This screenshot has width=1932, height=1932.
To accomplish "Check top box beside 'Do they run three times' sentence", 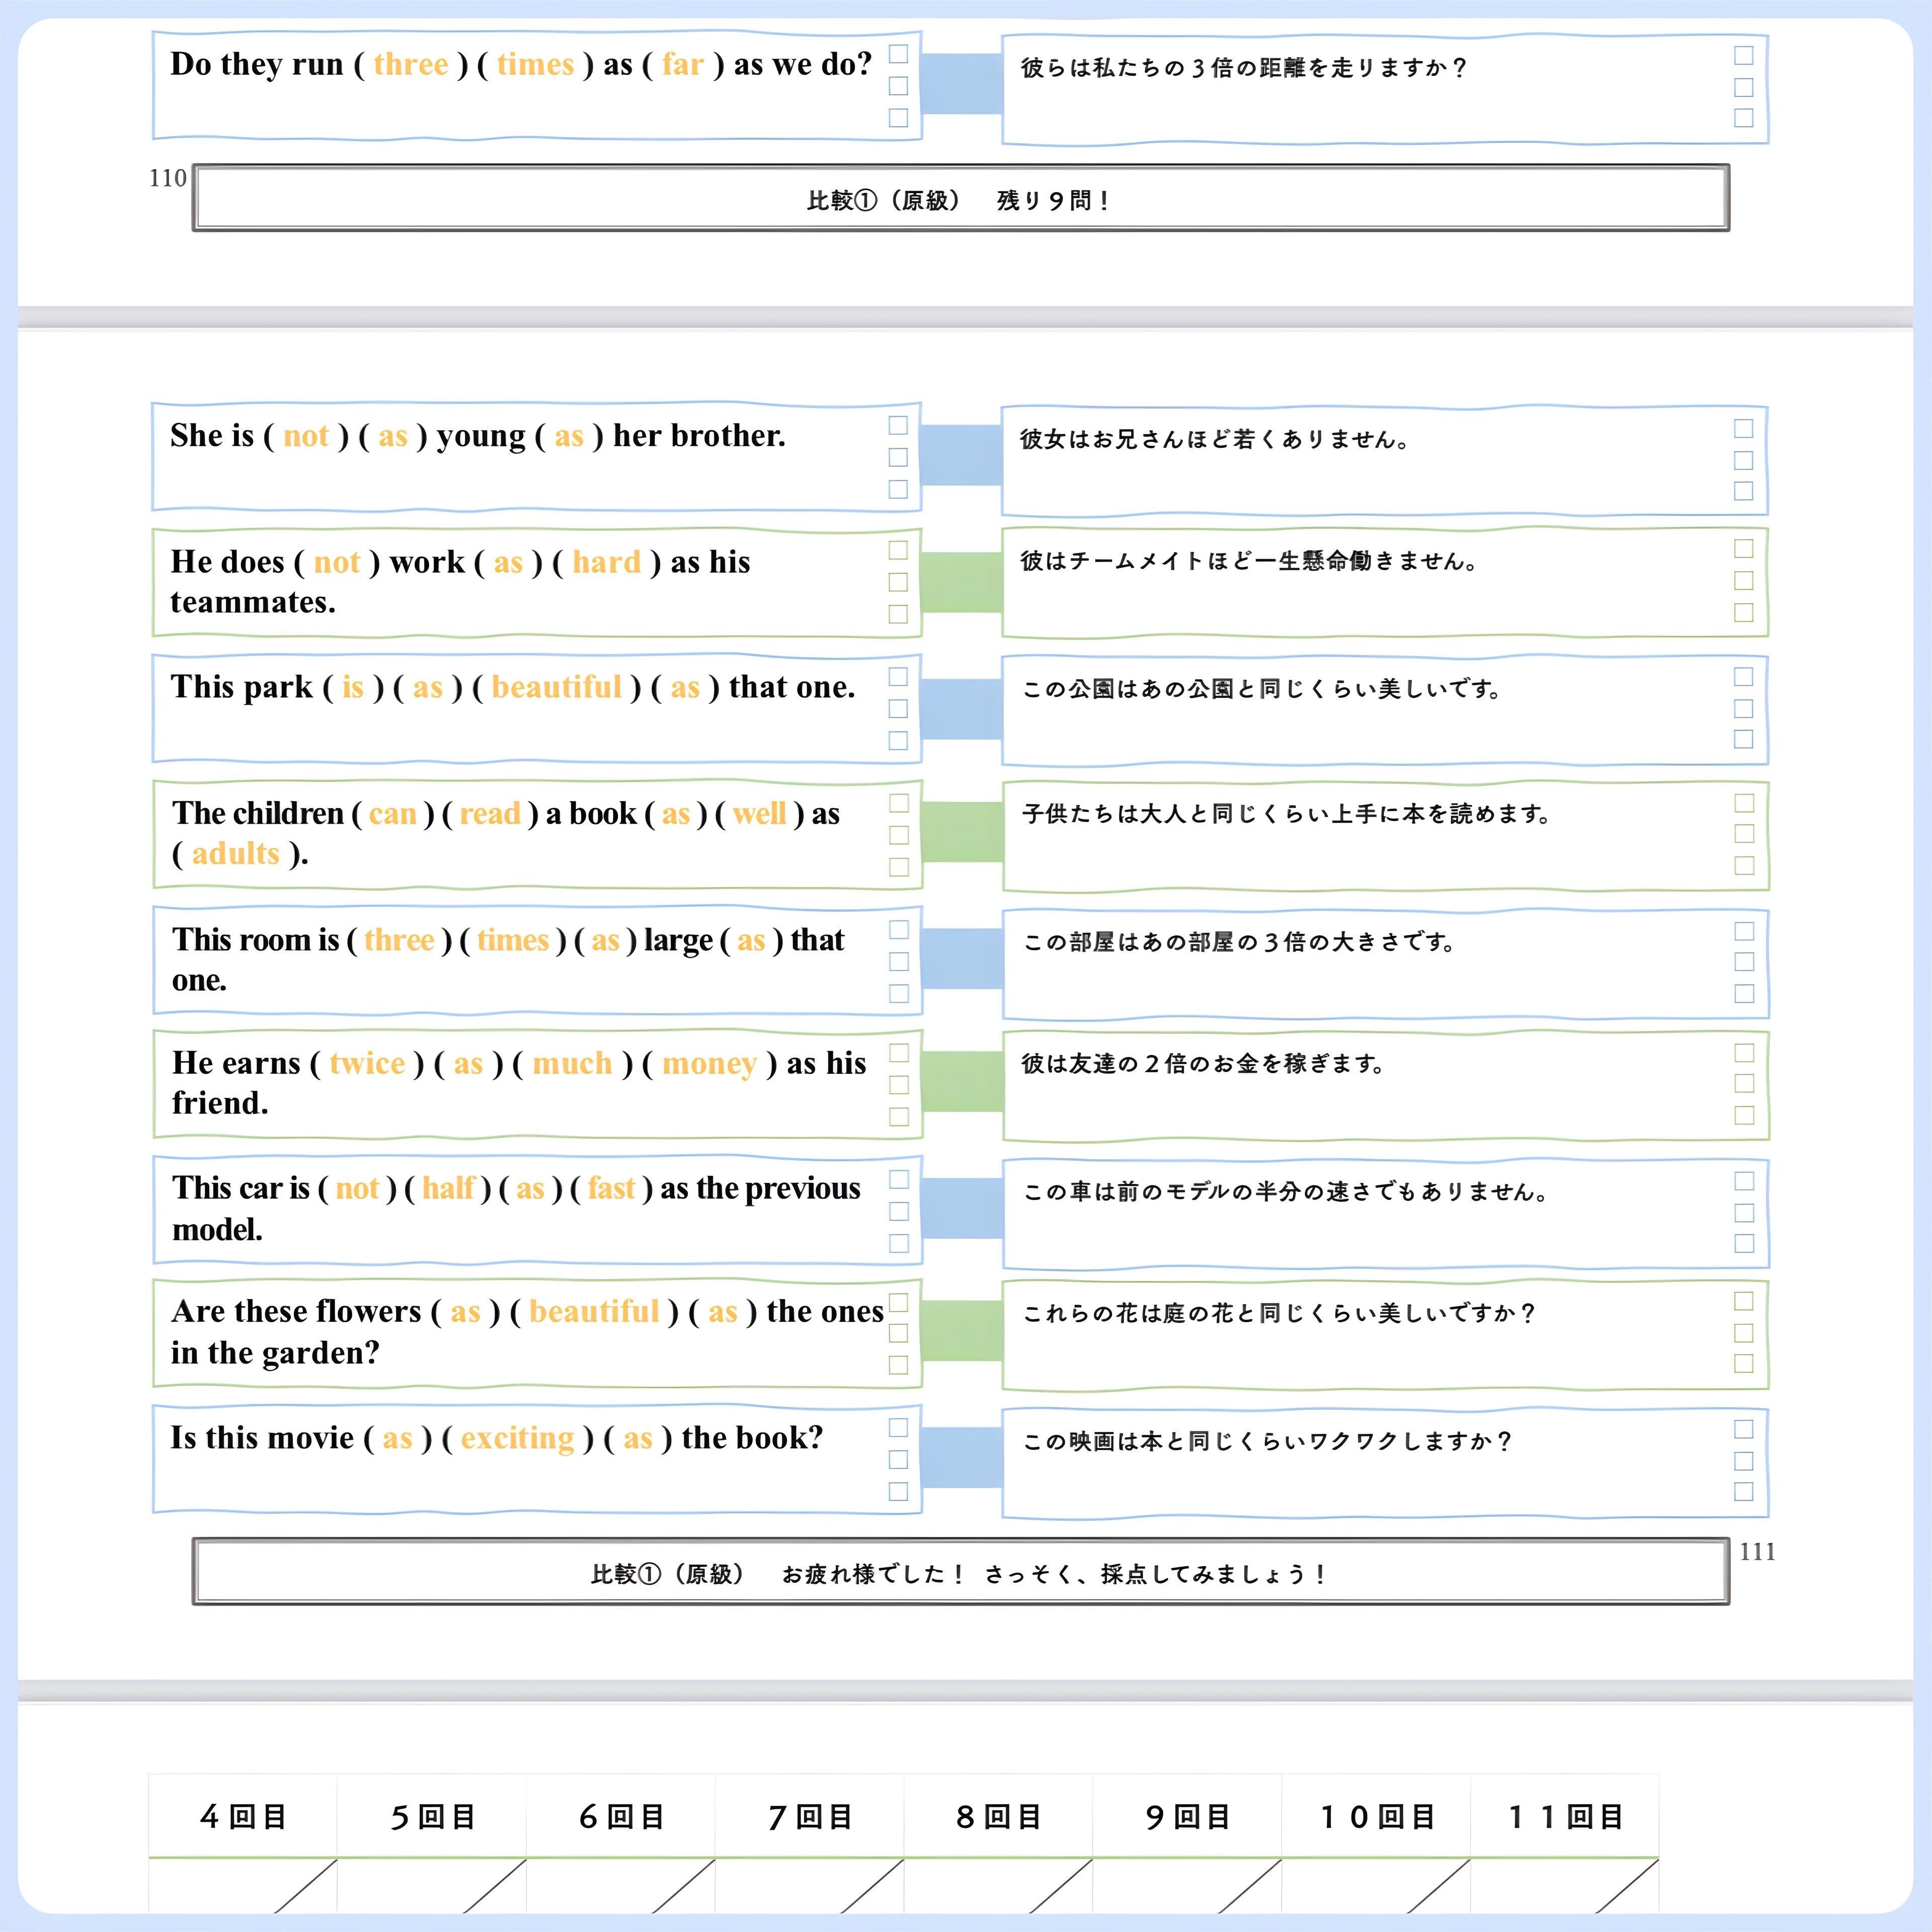I will [898, 54].
